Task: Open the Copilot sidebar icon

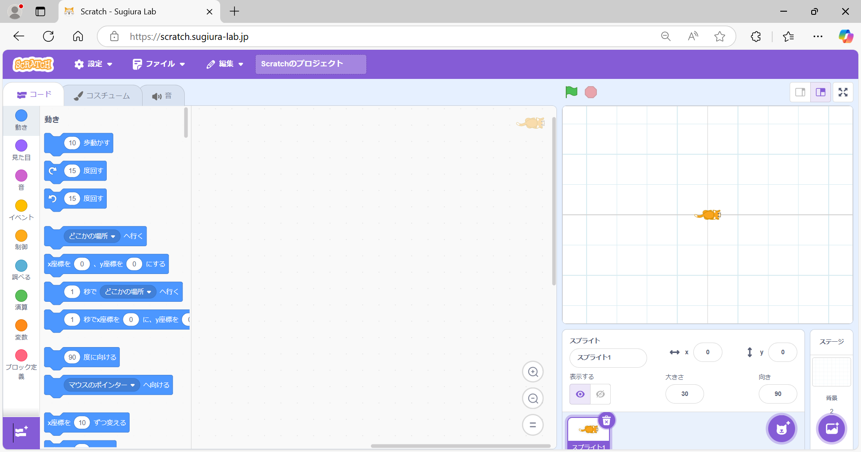Action: click(x=846, y=36)
